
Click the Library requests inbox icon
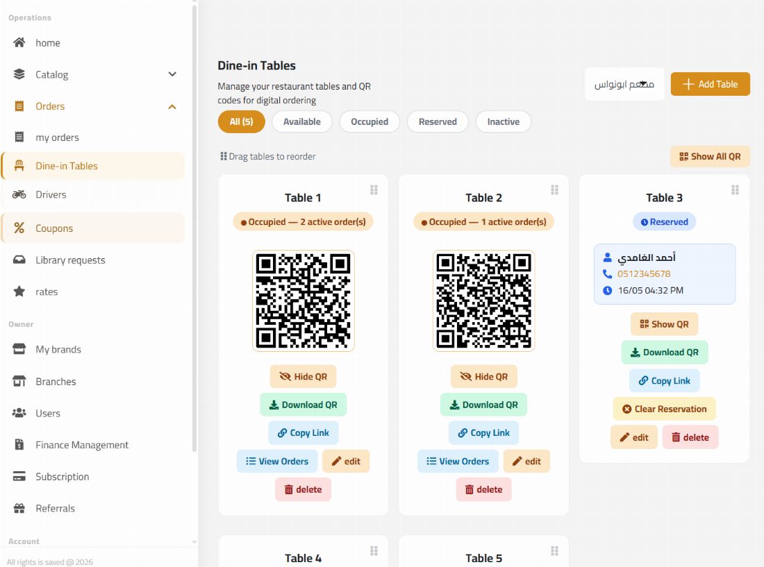click(19, 260)
